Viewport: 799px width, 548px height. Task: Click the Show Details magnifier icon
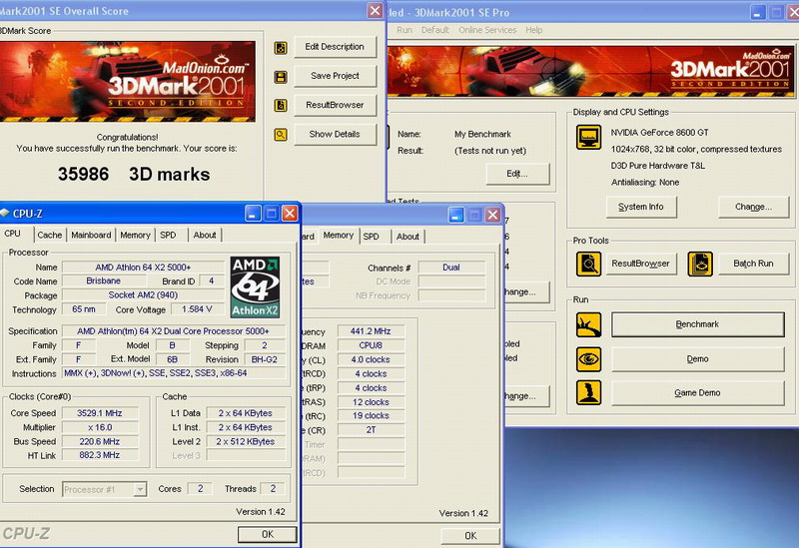tap(281, 135)
